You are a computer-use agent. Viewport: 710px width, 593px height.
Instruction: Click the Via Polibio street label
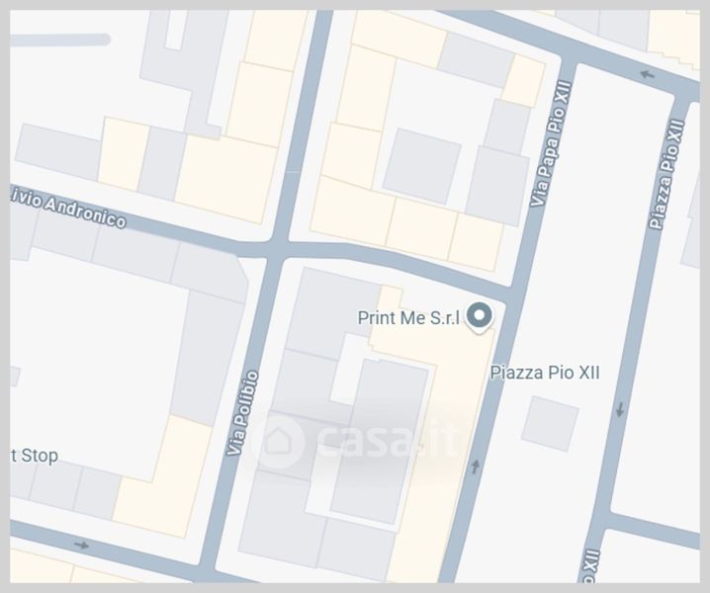[243, 413]
